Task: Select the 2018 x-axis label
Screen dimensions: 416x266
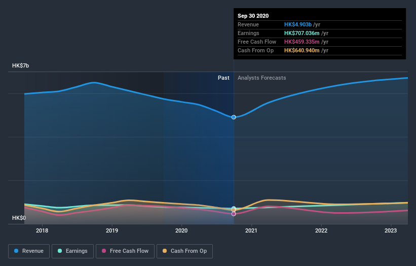Action: (x=42, y=230)
